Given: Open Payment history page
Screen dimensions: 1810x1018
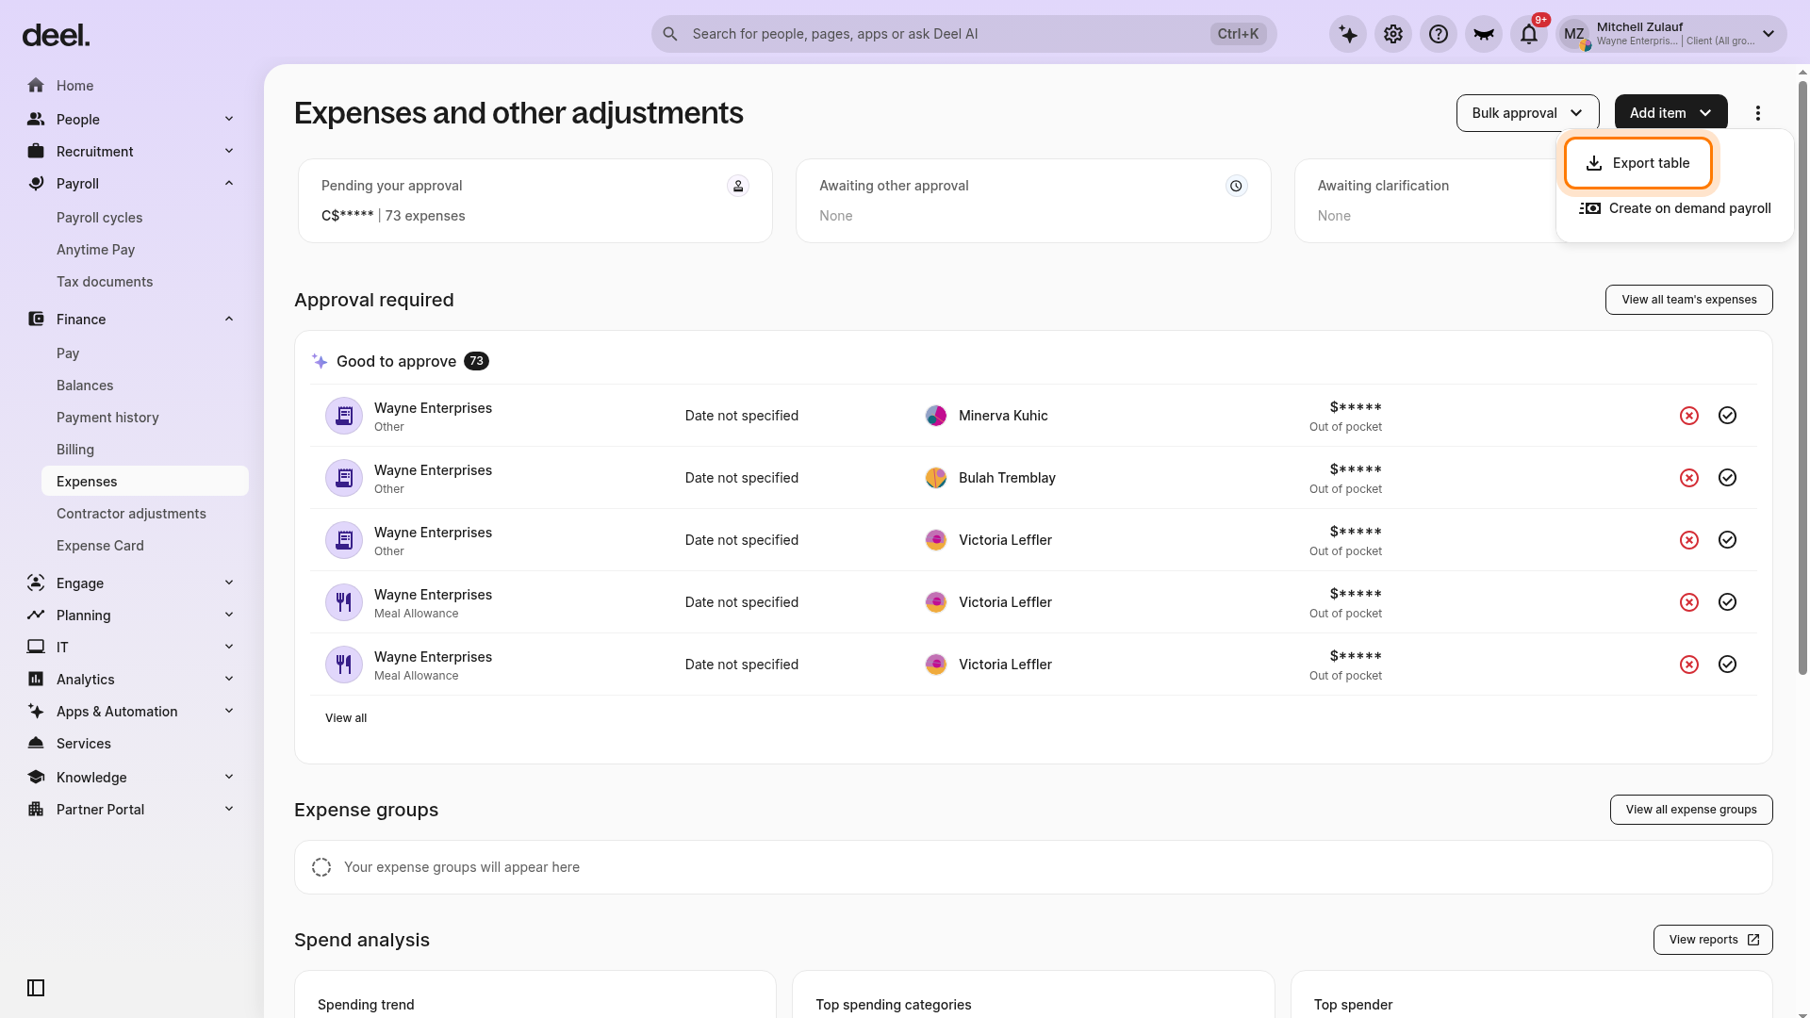Looking at the screenshot, I should [107, 418].
